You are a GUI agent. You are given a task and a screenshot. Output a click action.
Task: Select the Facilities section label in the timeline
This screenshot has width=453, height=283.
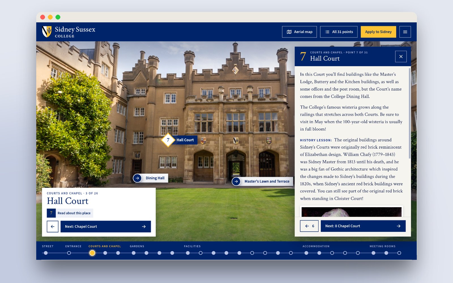[192, 246]
